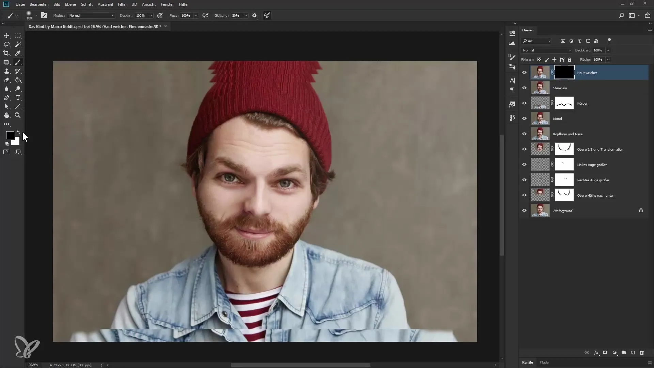Select the Crop tool
This screenshot has height=368, width=654.
point(6,53)
